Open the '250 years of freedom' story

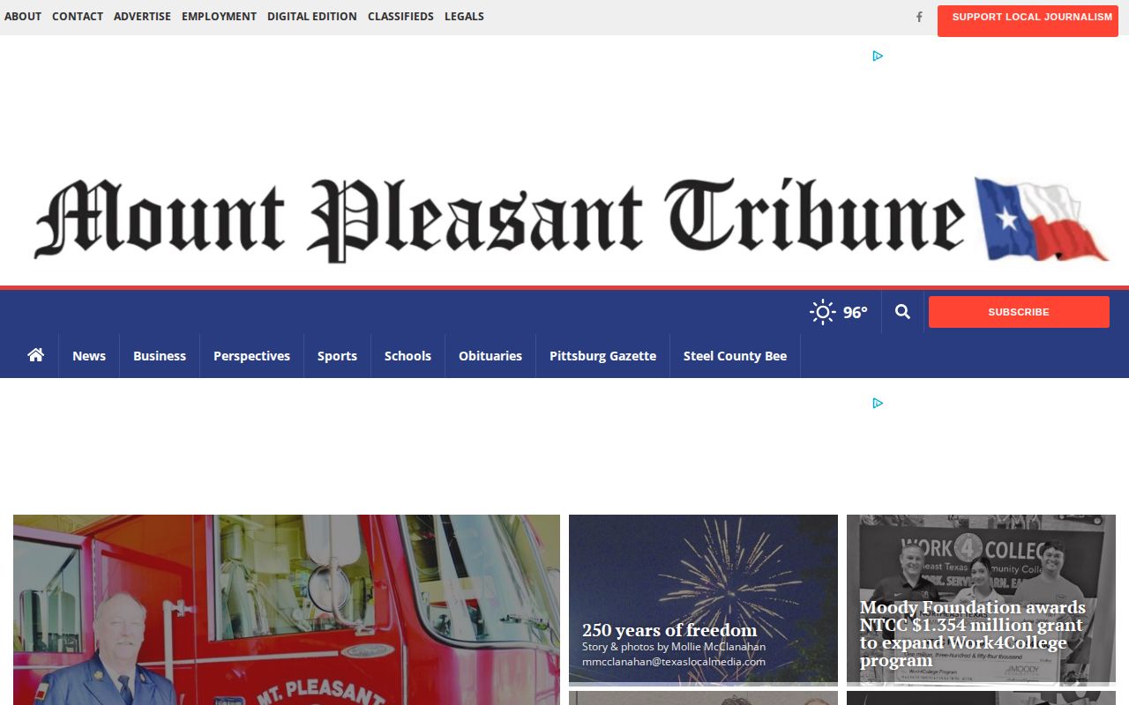tap(669, 630)
